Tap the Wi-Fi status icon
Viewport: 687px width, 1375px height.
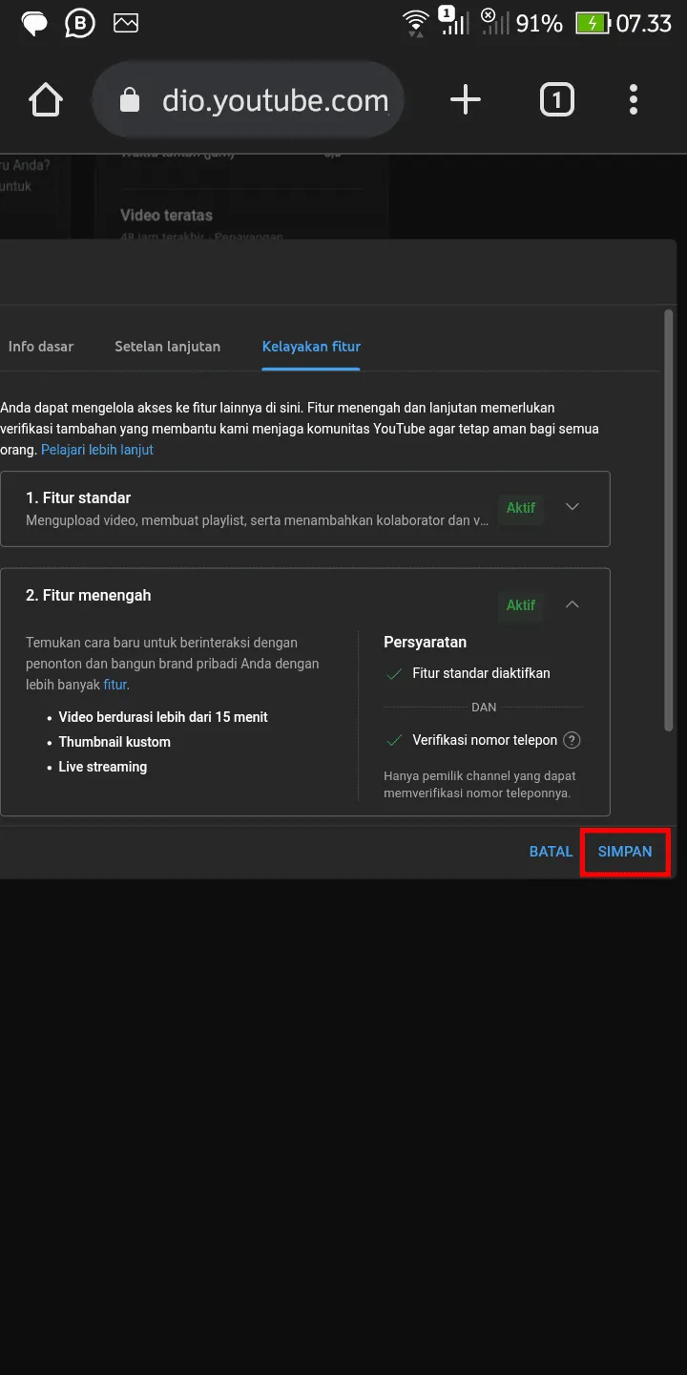[416, 23]
